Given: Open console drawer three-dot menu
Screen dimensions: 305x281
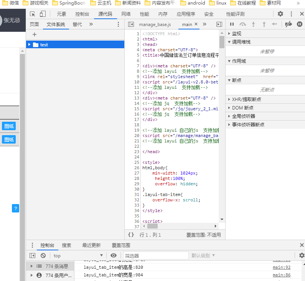Looking at the screenshot, I should (32, 245).
